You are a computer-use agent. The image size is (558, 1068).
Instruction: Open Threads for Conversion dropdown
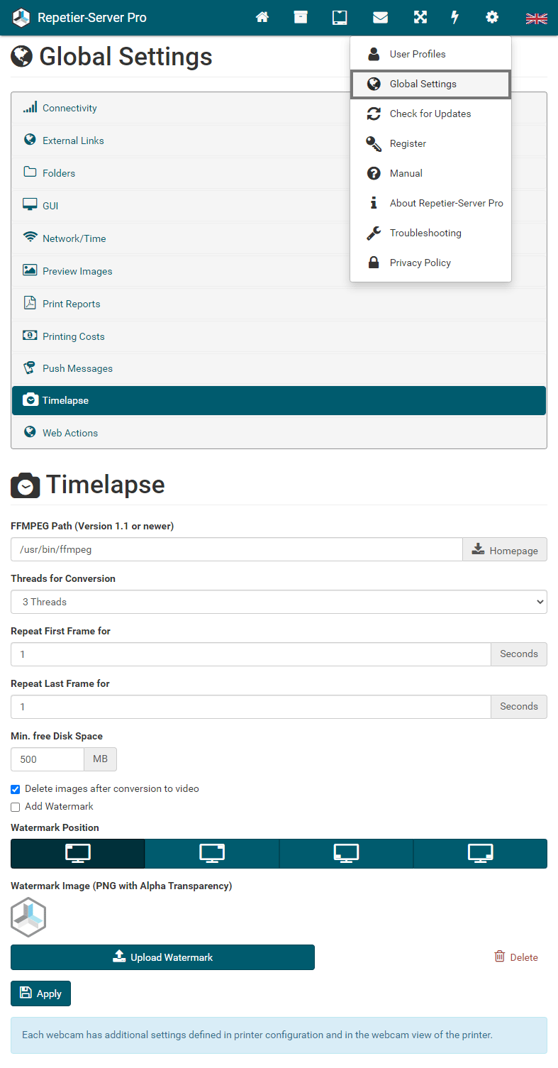pos(279,602)
